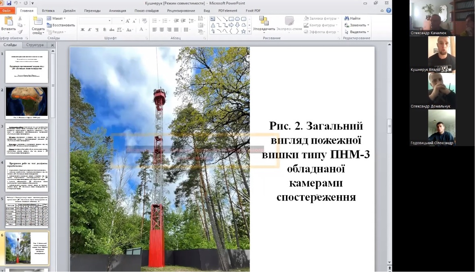Insert a star shape from the shapes gallery
476x272 pixels.
244,31
